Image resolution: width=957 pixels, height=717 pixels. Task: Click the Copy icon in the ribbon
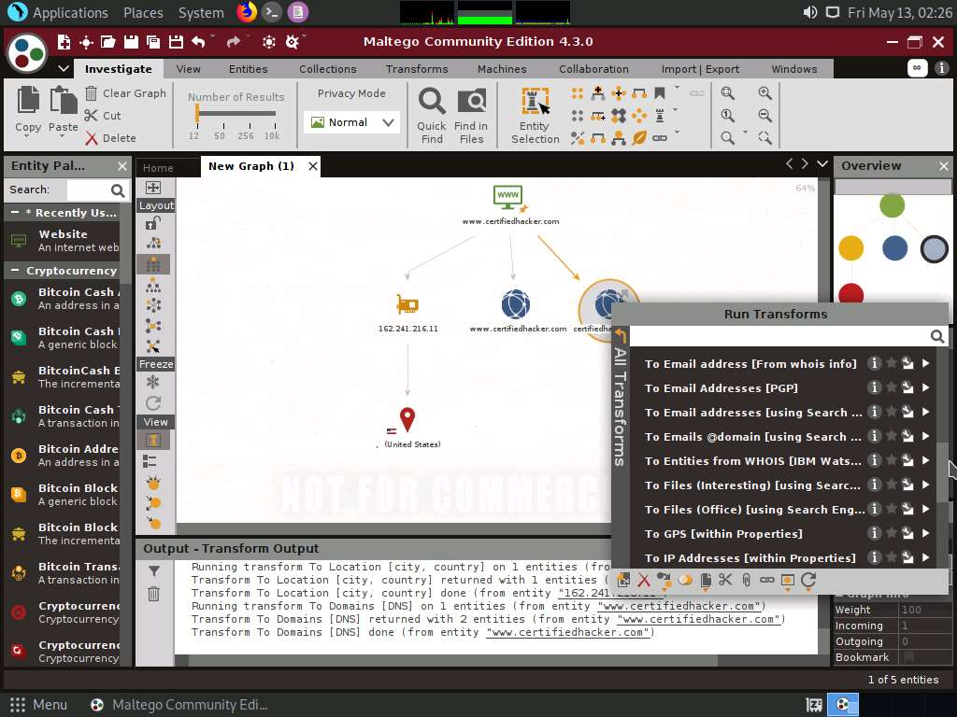click(x=28, y=100)
